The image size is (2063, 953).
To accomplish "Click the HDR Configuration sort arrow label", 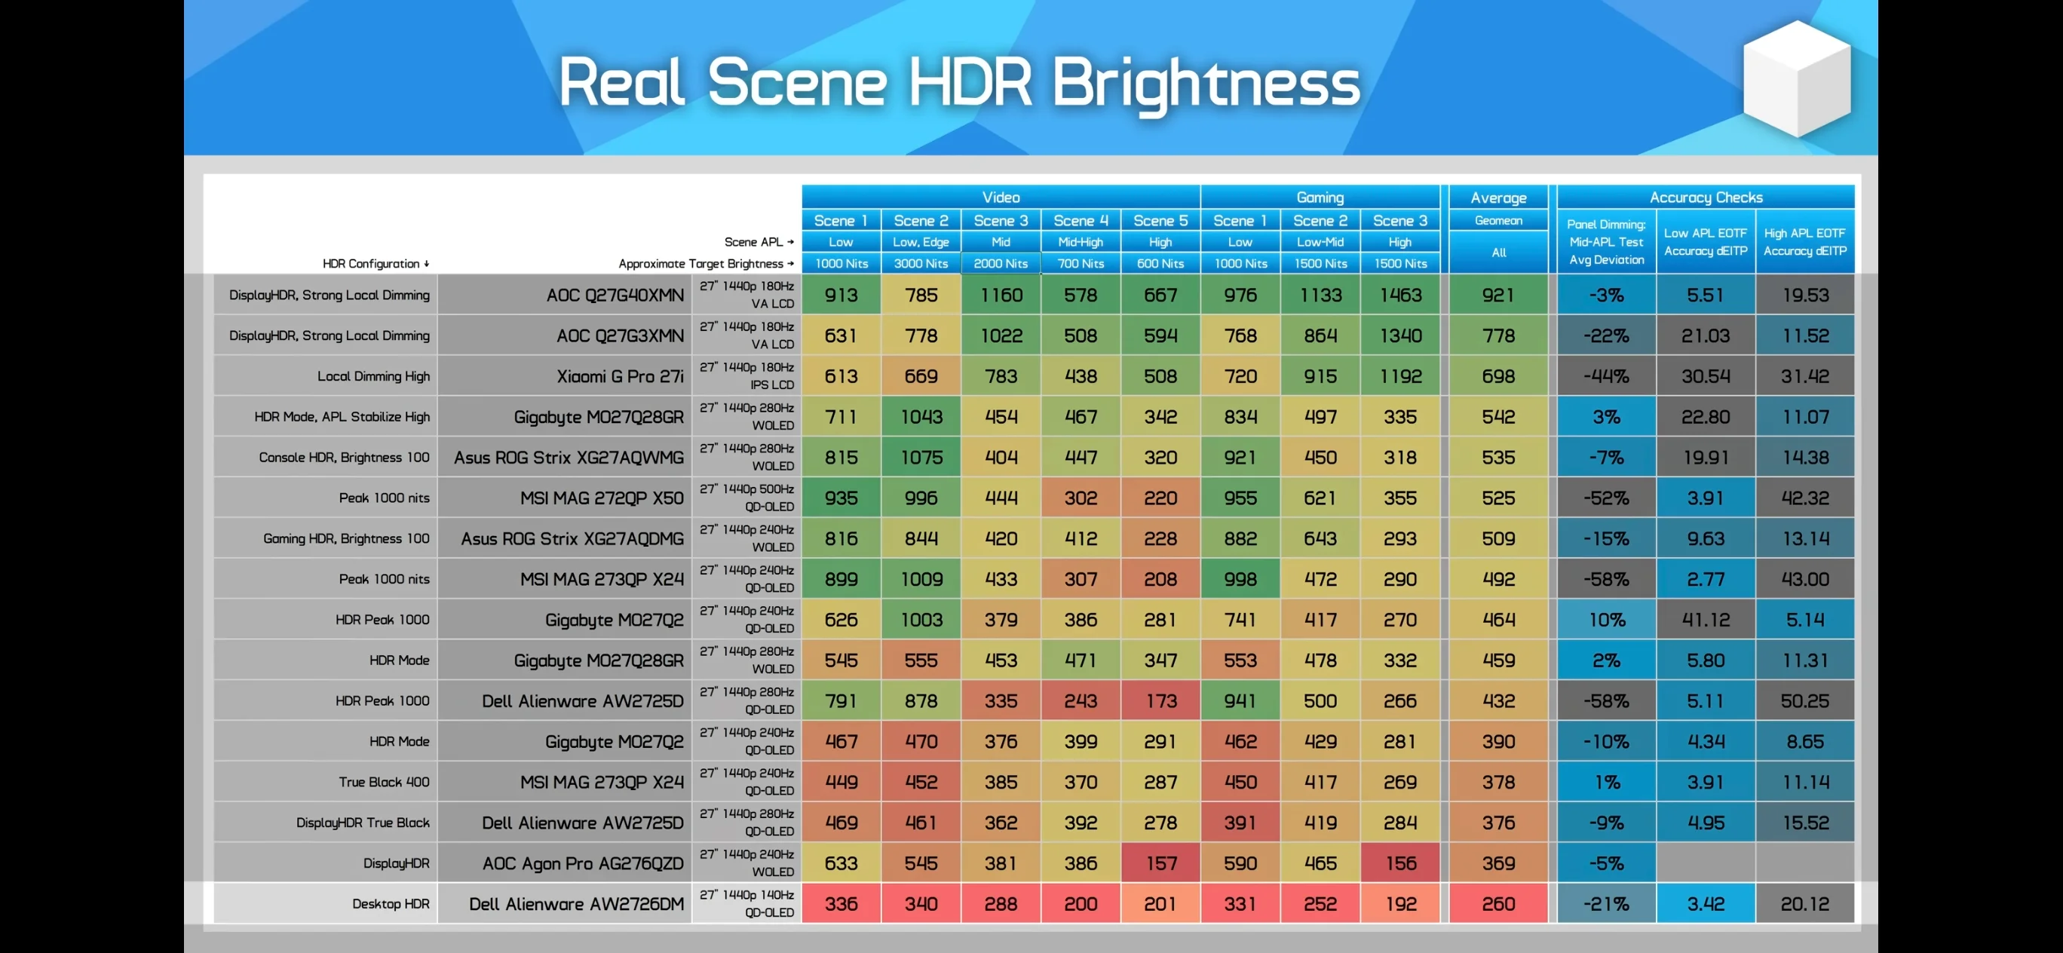I will (x=376, y=263).
